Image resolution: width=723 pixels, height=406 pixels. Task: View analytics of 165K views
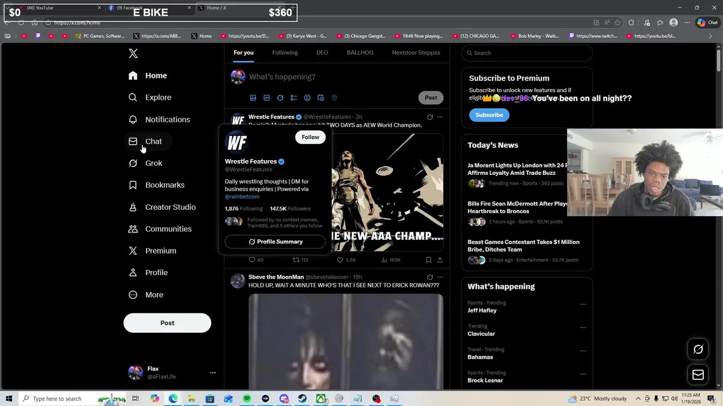391,260
